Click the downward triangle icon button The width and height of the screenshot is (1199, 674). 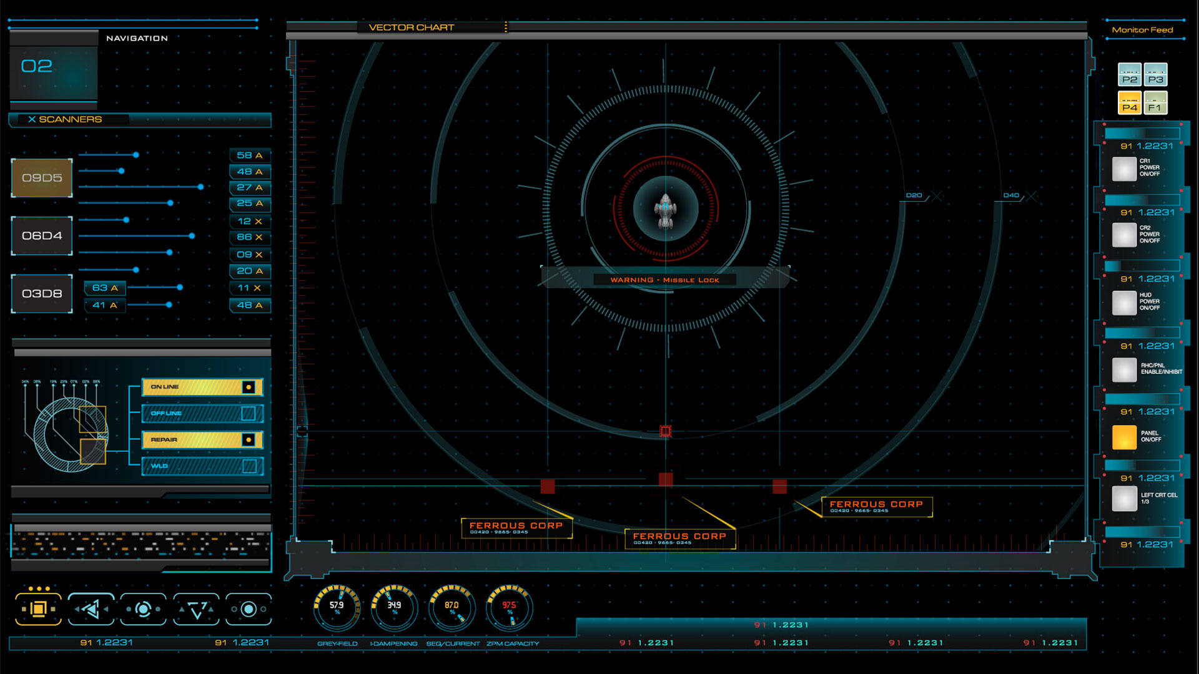pyautogui.click(x=196, y=608)
